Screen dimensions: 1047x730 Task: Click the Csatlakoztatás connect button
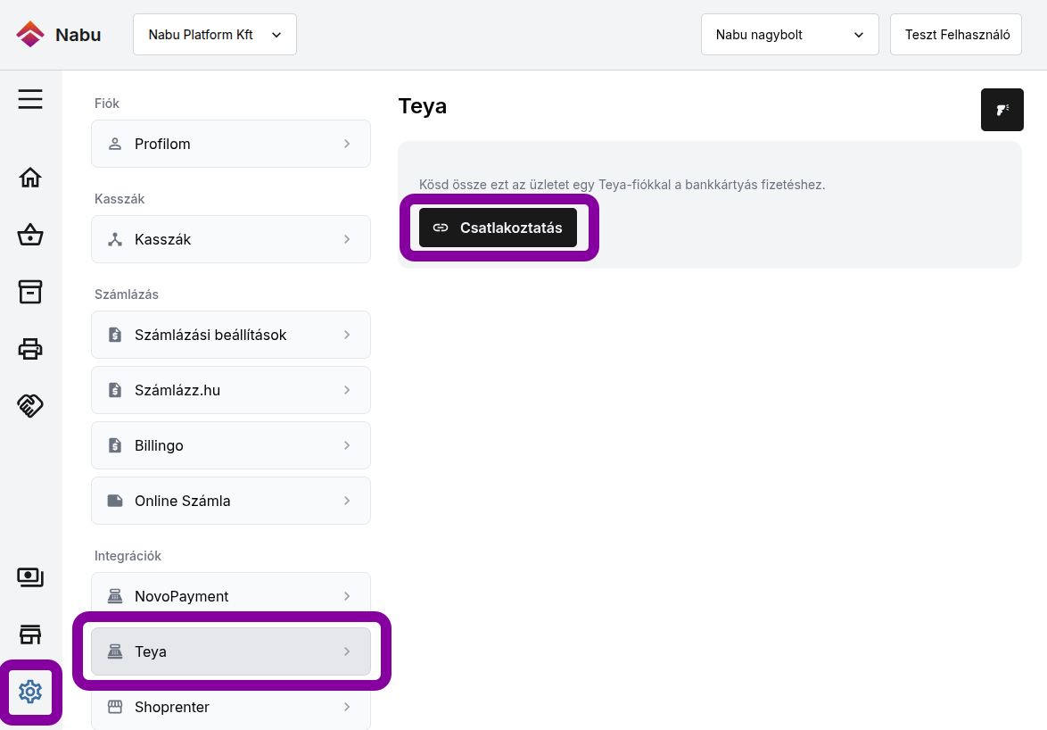[499, 228]
